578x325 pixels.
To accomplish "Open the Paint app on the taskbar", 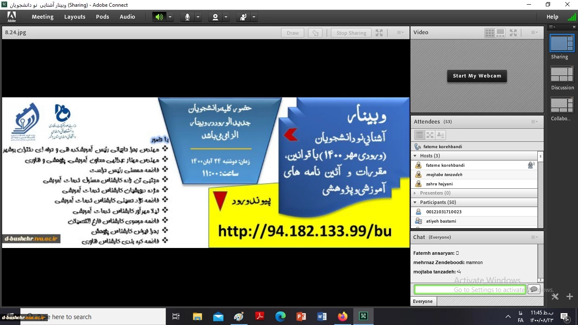I will [x=239, y=317].
